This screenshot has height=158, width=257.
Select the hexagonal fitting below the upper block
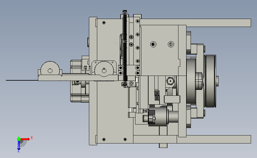point(170,81)
